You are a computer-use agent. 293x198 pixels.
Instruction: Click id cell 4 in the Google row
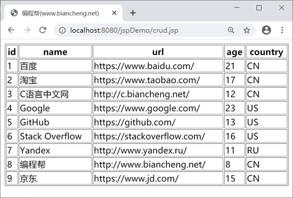[x=12, y=108]
